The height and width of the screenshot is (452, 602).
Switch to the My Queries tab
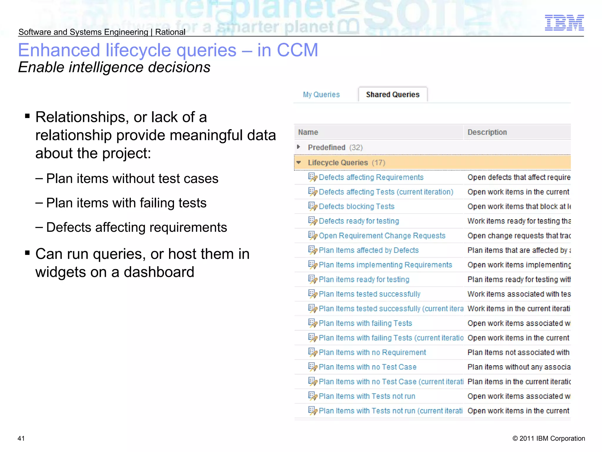click(x=321, y=94)
